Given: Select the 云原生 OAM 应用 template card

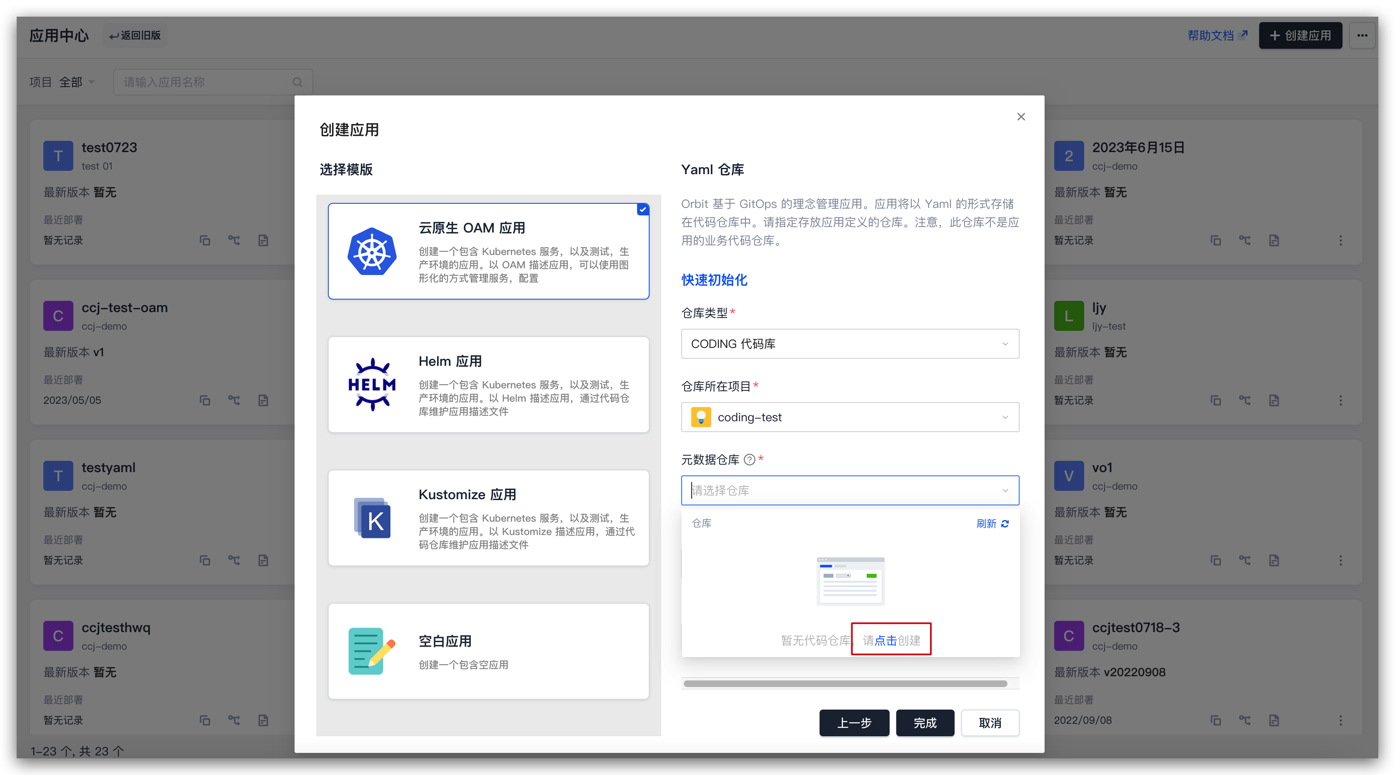Looking at the screenshot, I should click(488, 251).
